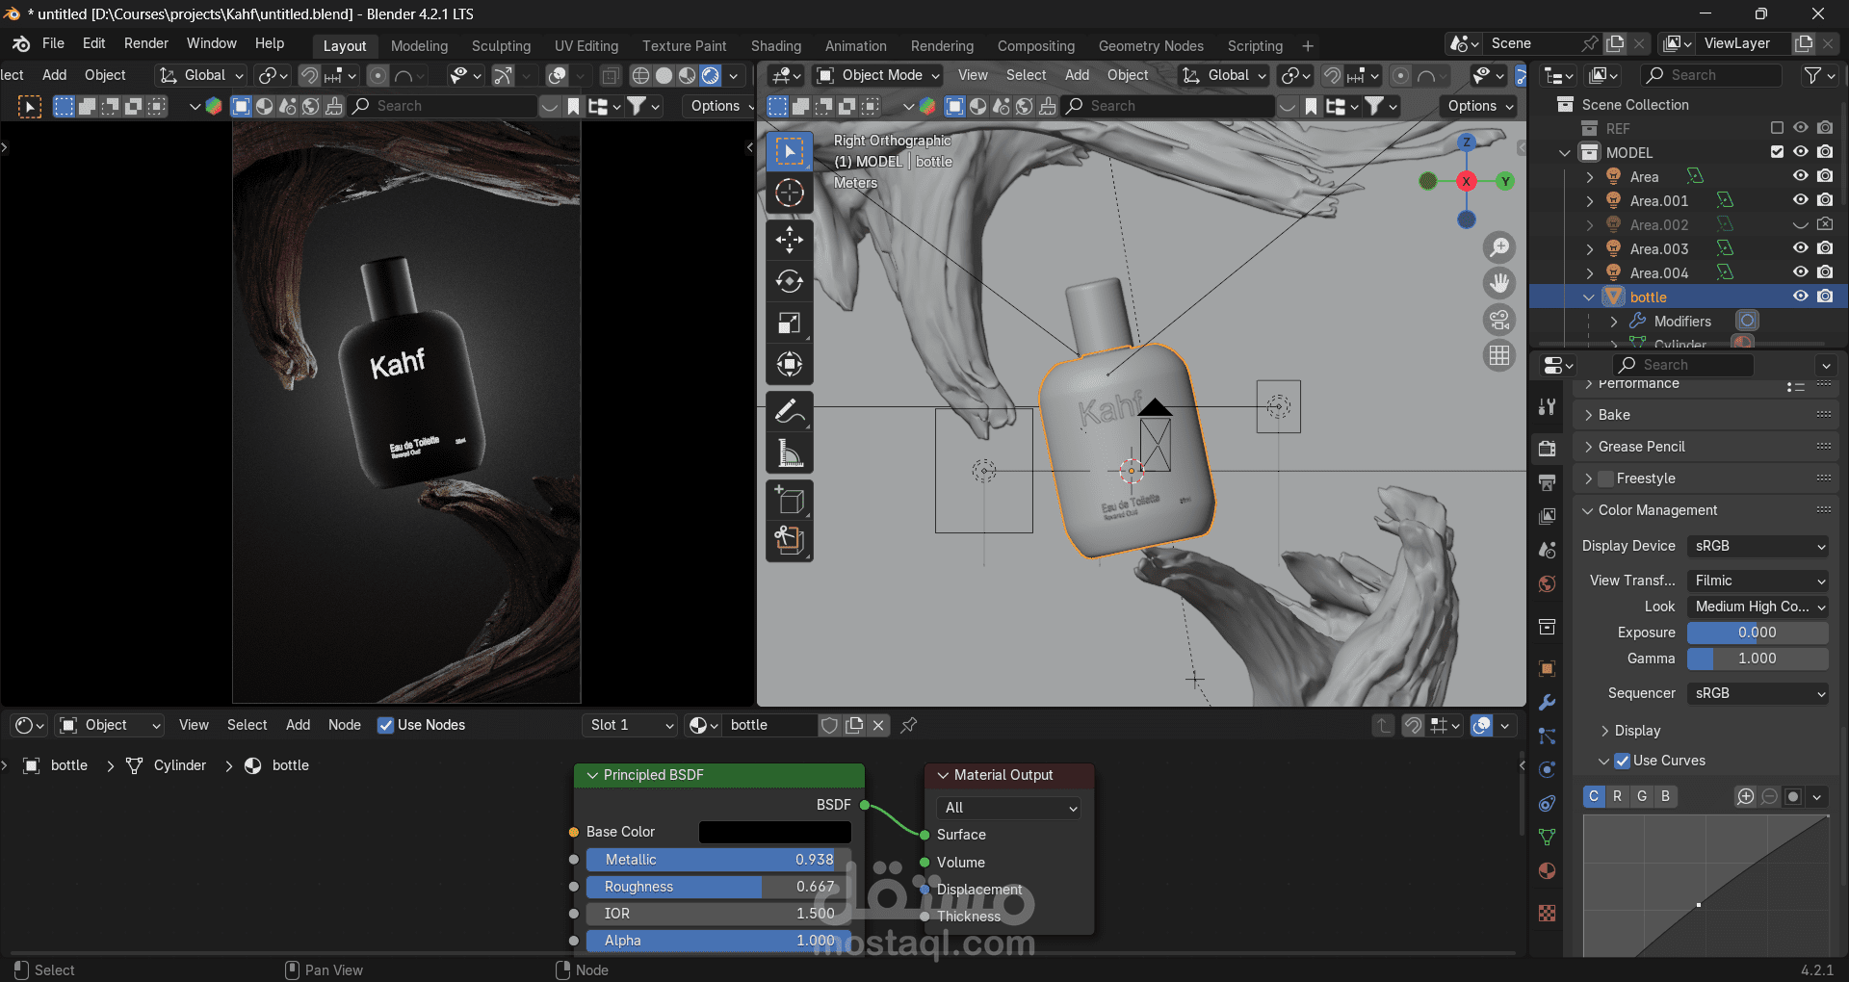Exclude MODEL collection from view layer
The image size is (1849, 982).
[x=1777, y=152]
